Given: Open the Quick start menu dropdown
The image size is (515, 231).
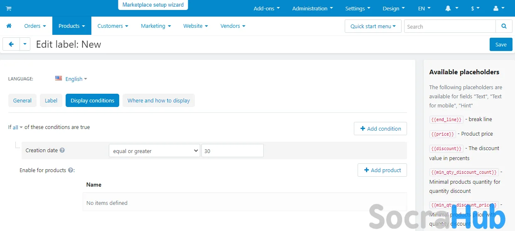Looking at the screenshot, I should [373, 26].
